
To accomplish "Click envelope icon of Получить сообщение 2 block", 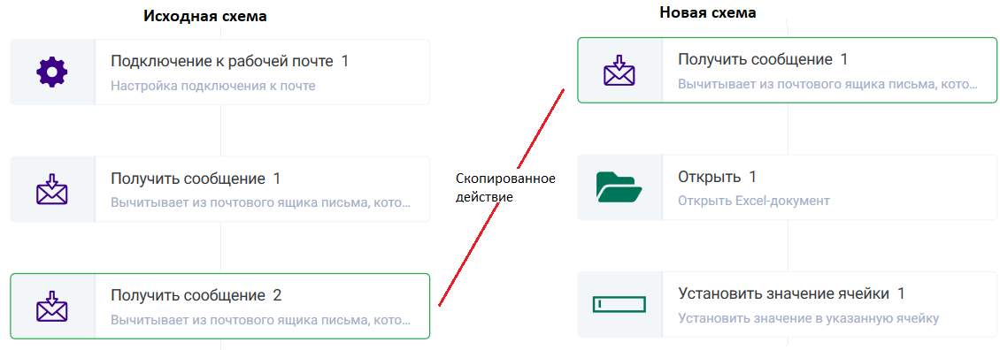I will [51, 306].
